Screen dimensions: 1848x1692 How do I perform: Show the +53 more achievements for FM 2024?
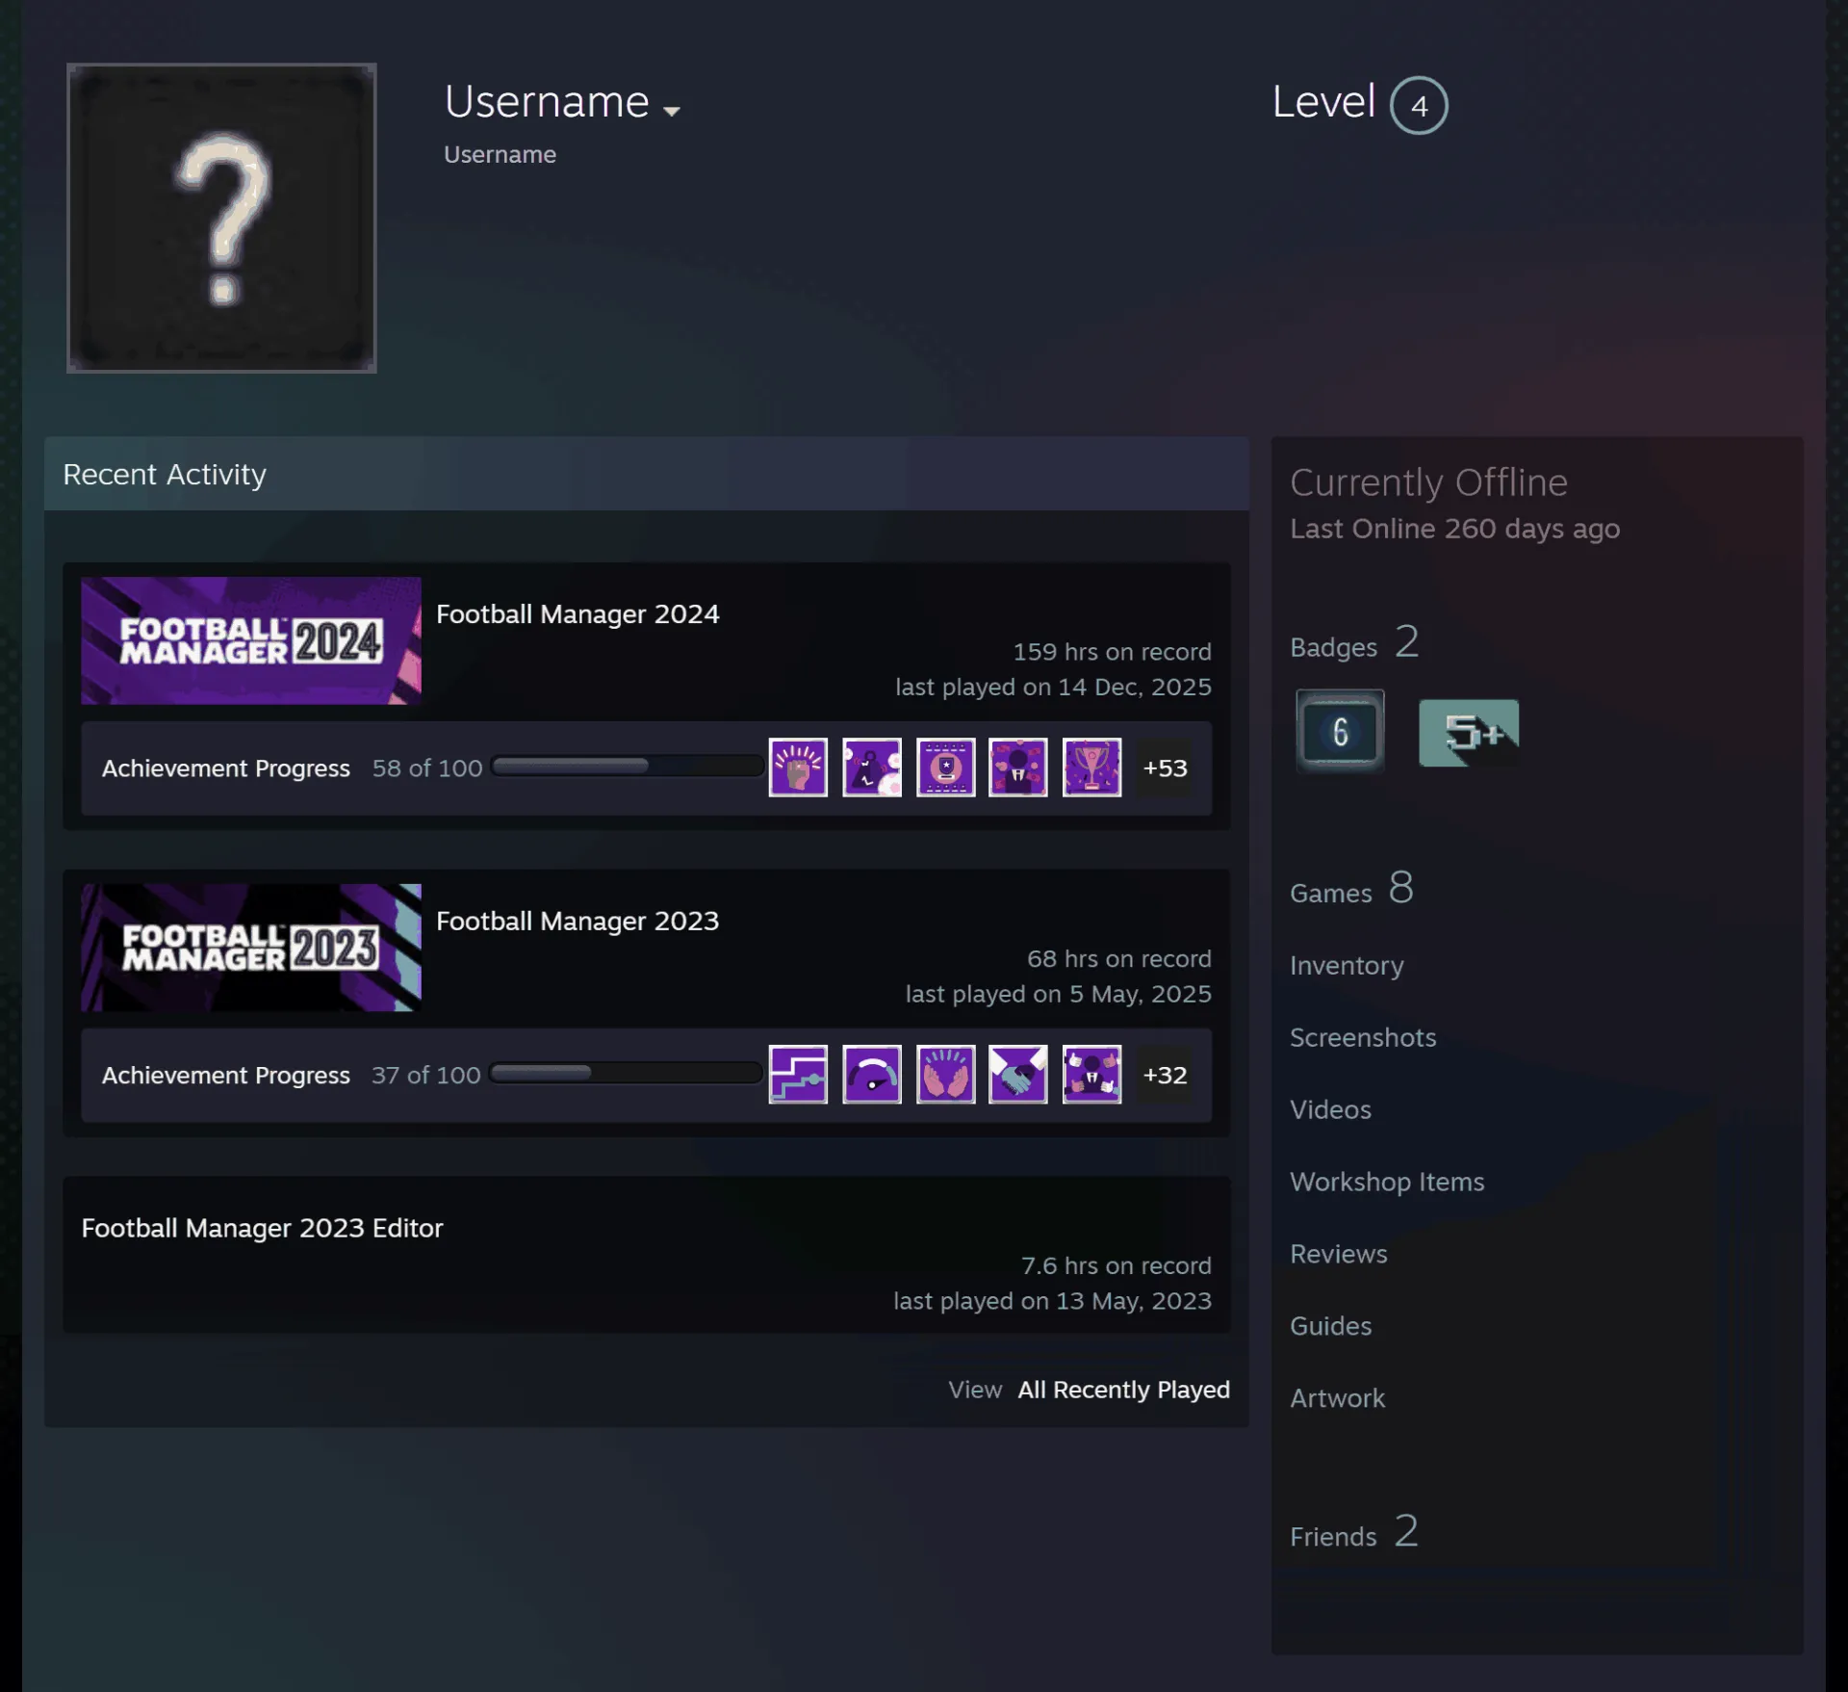point(1165,768)
